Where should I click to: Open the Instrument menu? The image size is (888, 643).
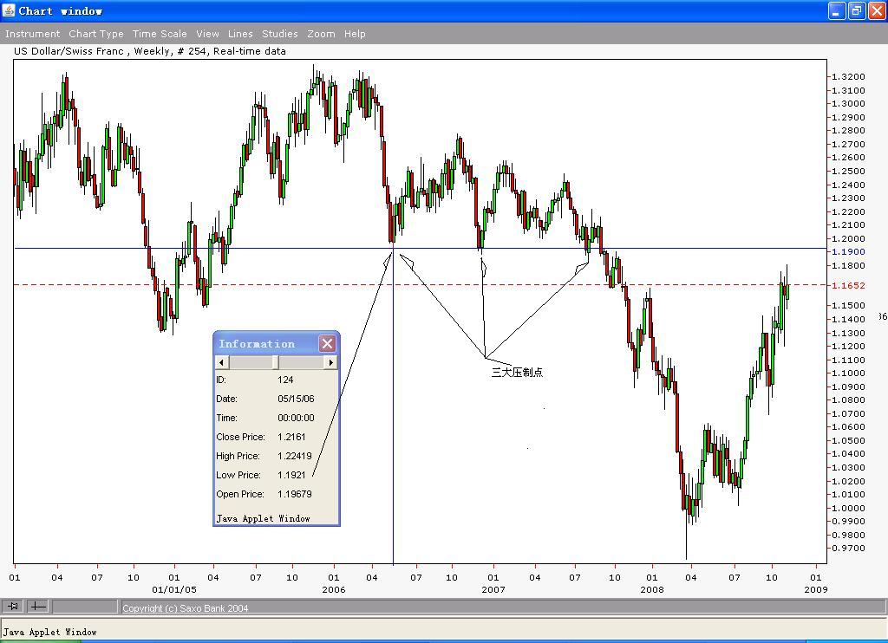[32, 34]
